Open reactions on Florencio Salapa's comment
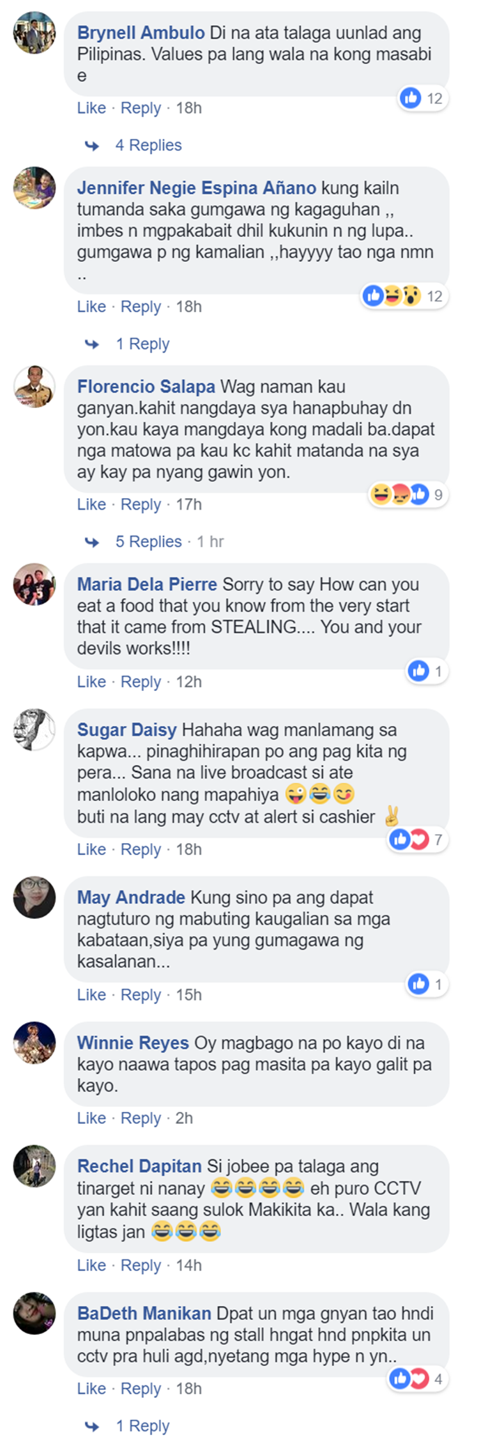 click(x=407, y=494)
